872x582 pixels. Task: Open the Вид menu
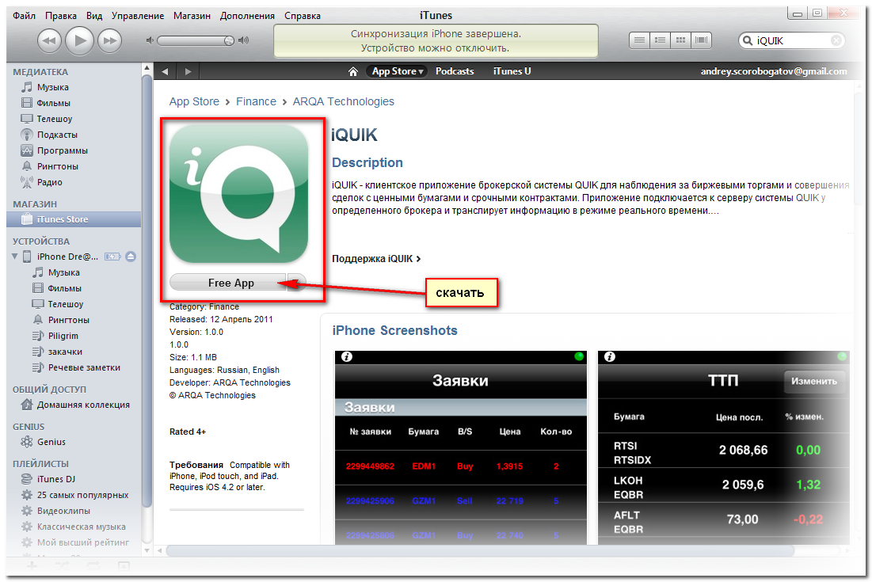(94, 16)
